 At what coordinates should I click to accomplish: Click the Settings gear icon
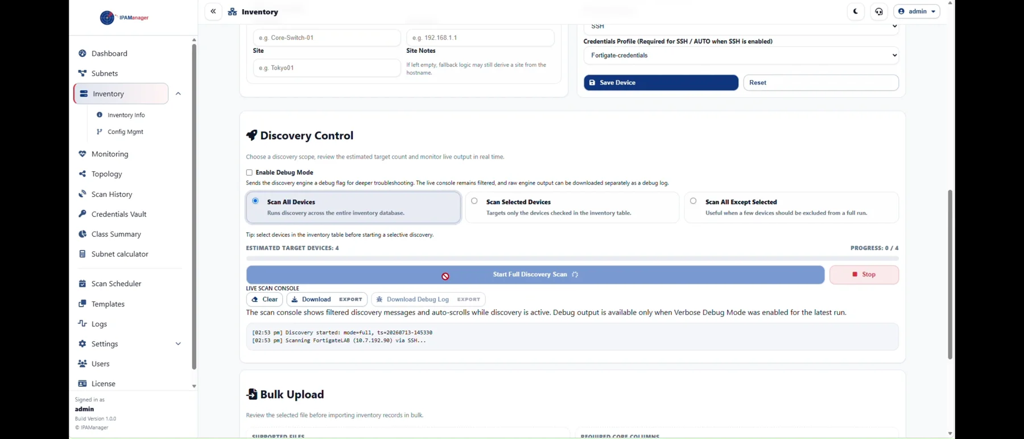82,344
